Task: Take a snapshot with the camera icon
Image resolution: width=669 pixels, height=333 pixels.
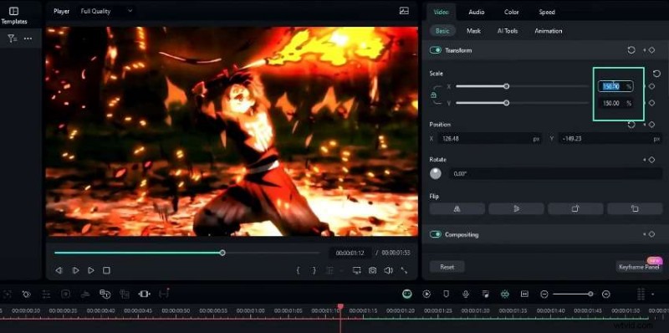Action: (372, 270)
